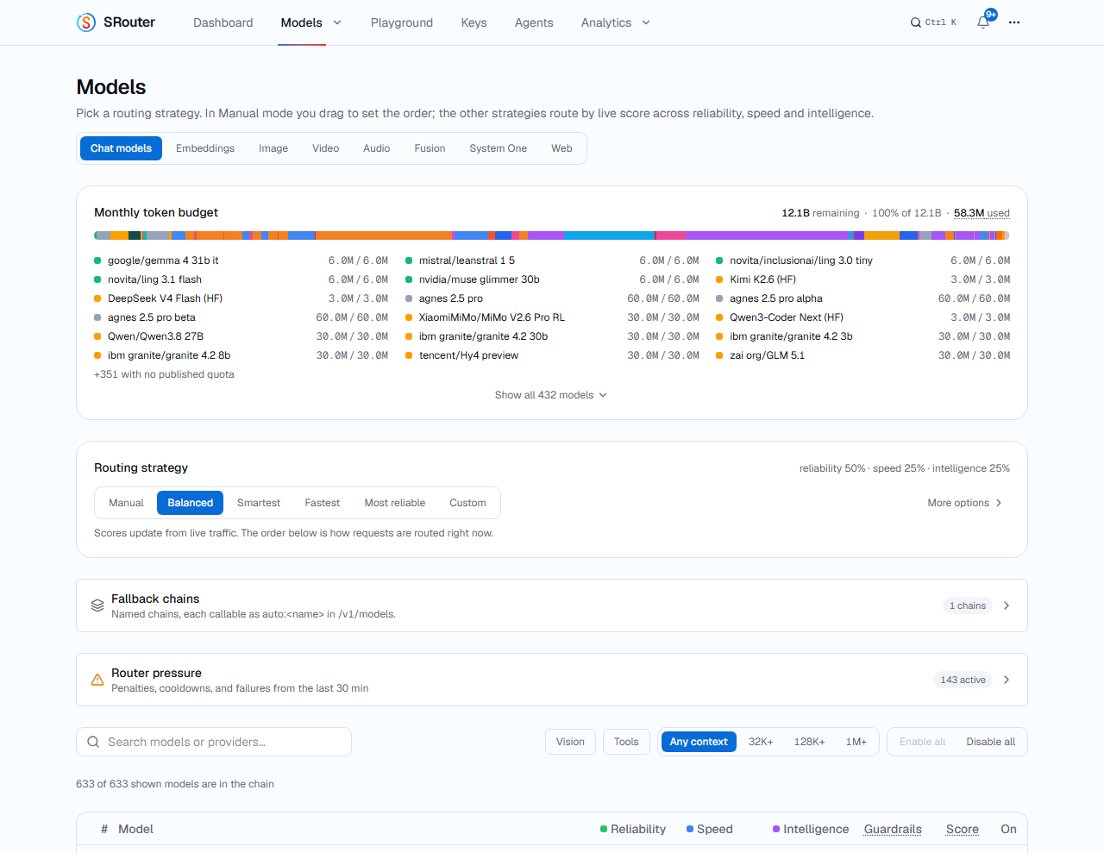Toggle the Tools filter
Screen dimensions: 1104x853
[626, 742]
